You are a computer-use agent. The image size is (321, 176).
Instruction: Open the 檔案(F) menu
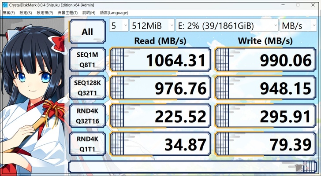[x=9, y=13]
